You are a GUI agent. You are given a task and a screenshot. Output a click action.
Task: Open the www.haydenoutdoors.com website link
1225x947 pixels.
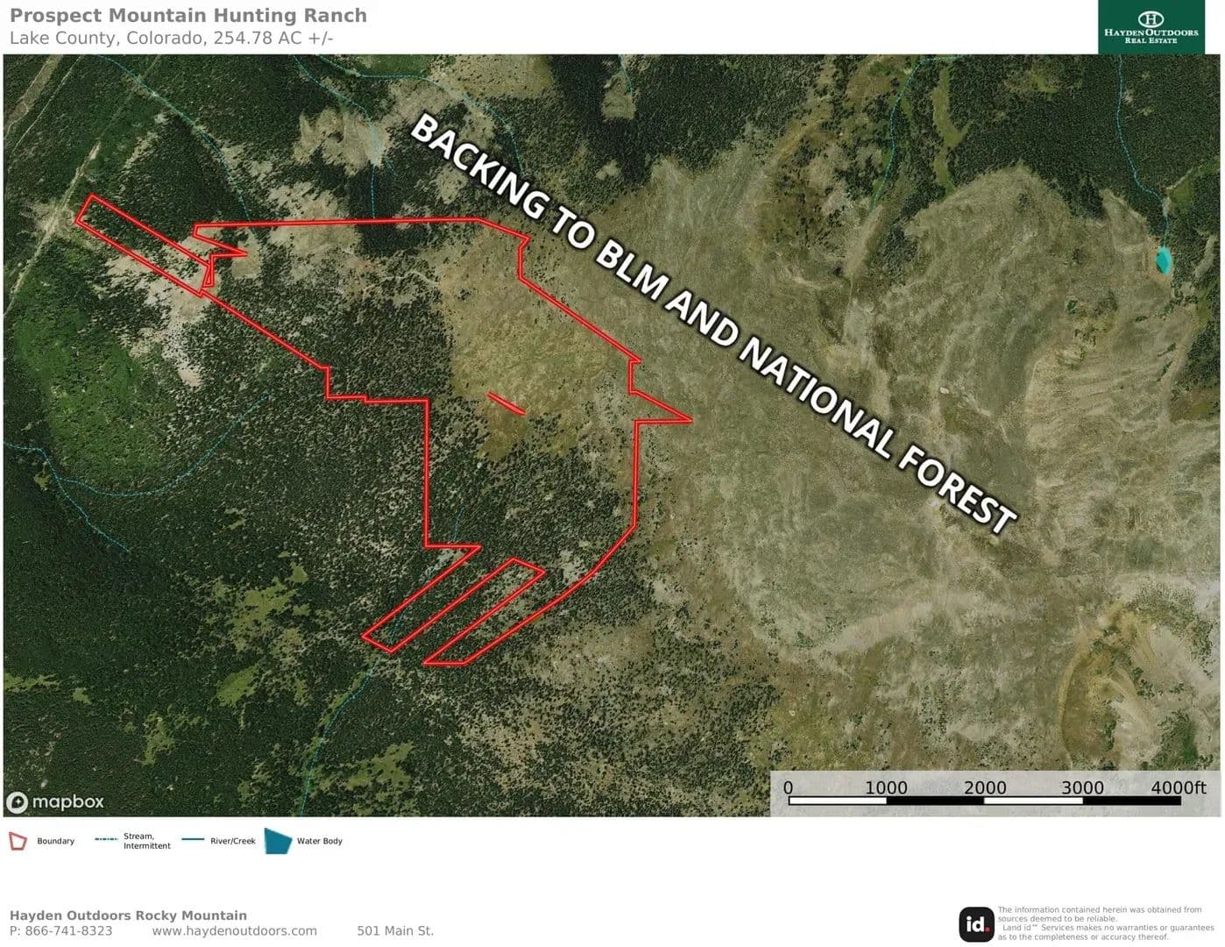tap(234, 930)
